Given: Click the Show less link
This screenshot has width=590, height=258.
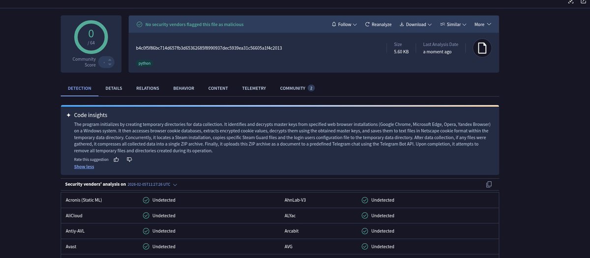Looking at the screenshot, I should coord(84,167).
